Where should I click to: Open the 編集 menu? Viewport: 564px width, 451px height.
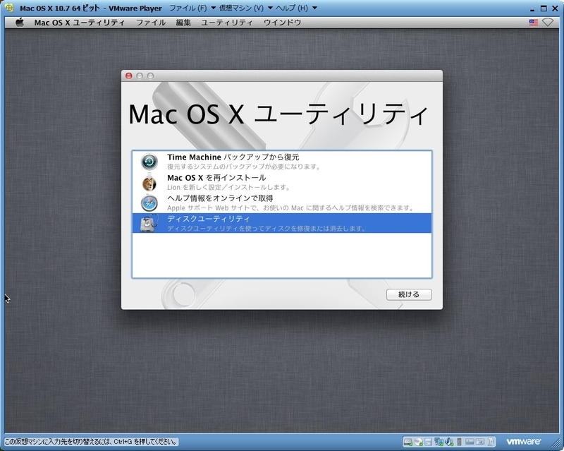pyautogui.click(x=183, y=23)
